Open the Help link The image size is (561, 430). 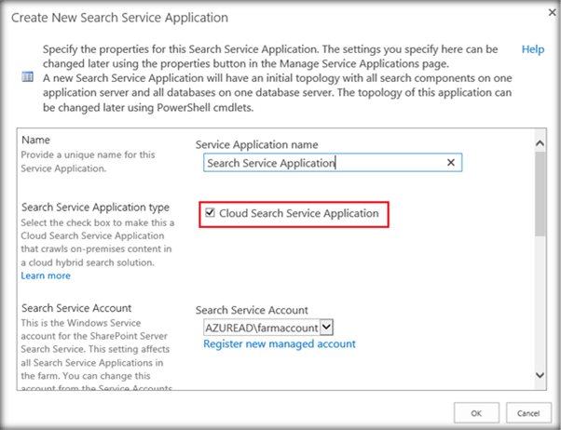532,49
